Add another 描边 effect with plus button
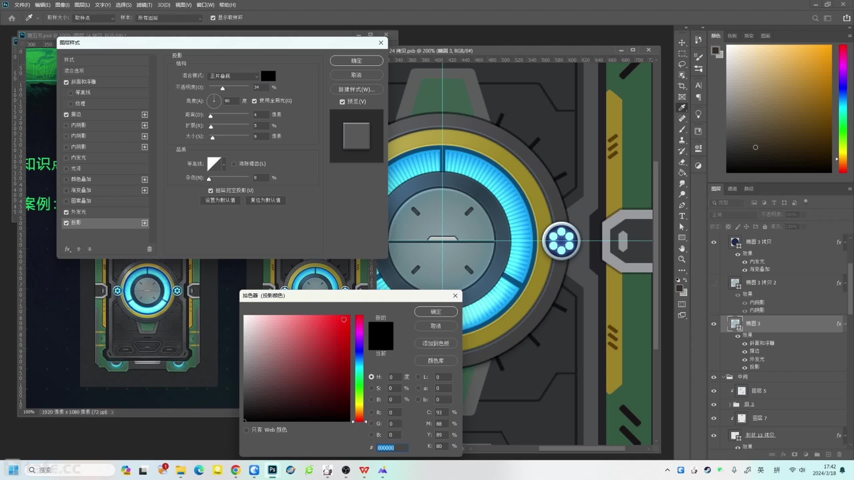The image size is (854, 480). click(x=144, y=115)
